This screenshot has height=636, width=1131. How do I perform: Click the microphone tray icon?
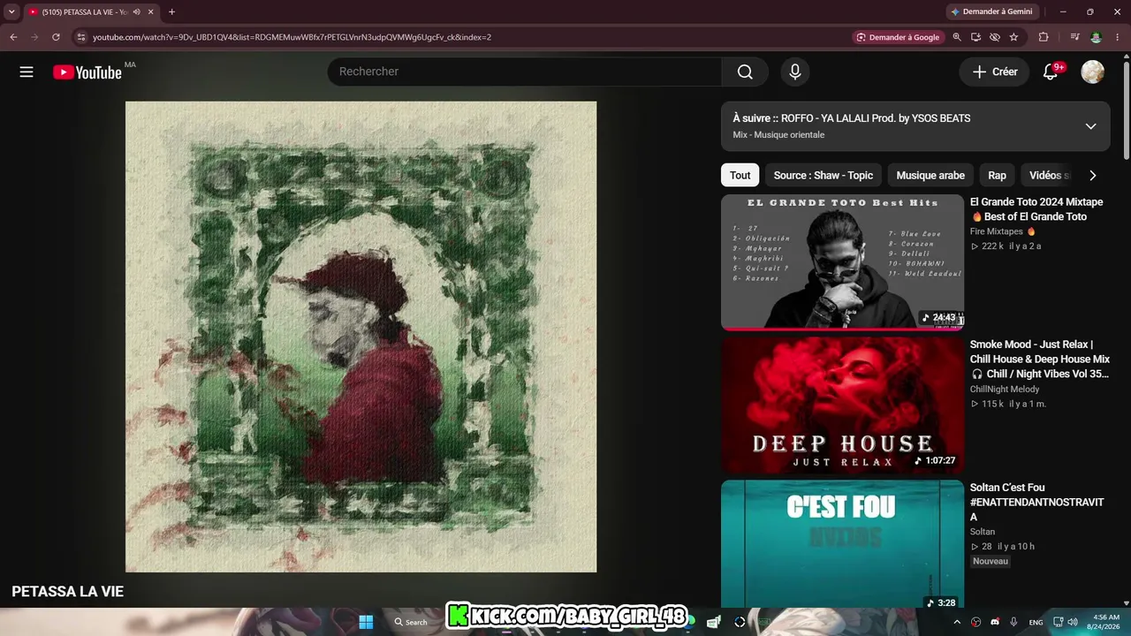coord(1013,622)
